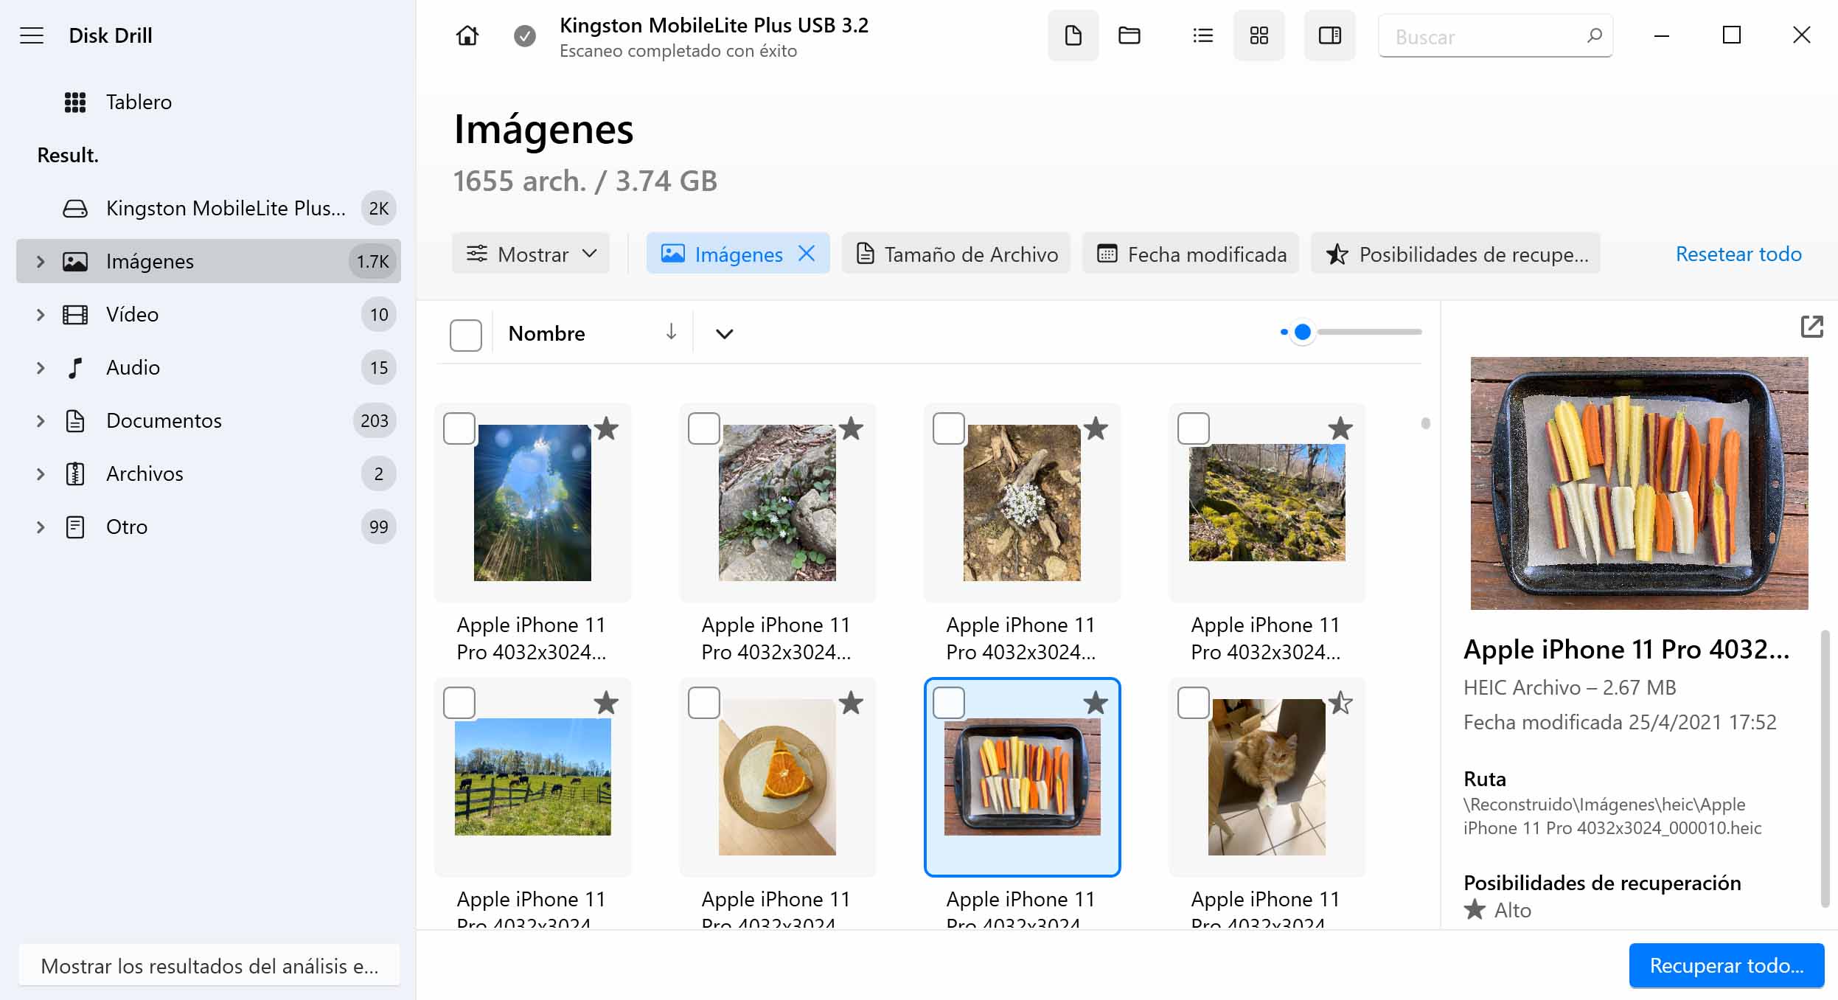Click the scan completed checkmark icon
The image size is (1838, 1000).
coord(525,35)
